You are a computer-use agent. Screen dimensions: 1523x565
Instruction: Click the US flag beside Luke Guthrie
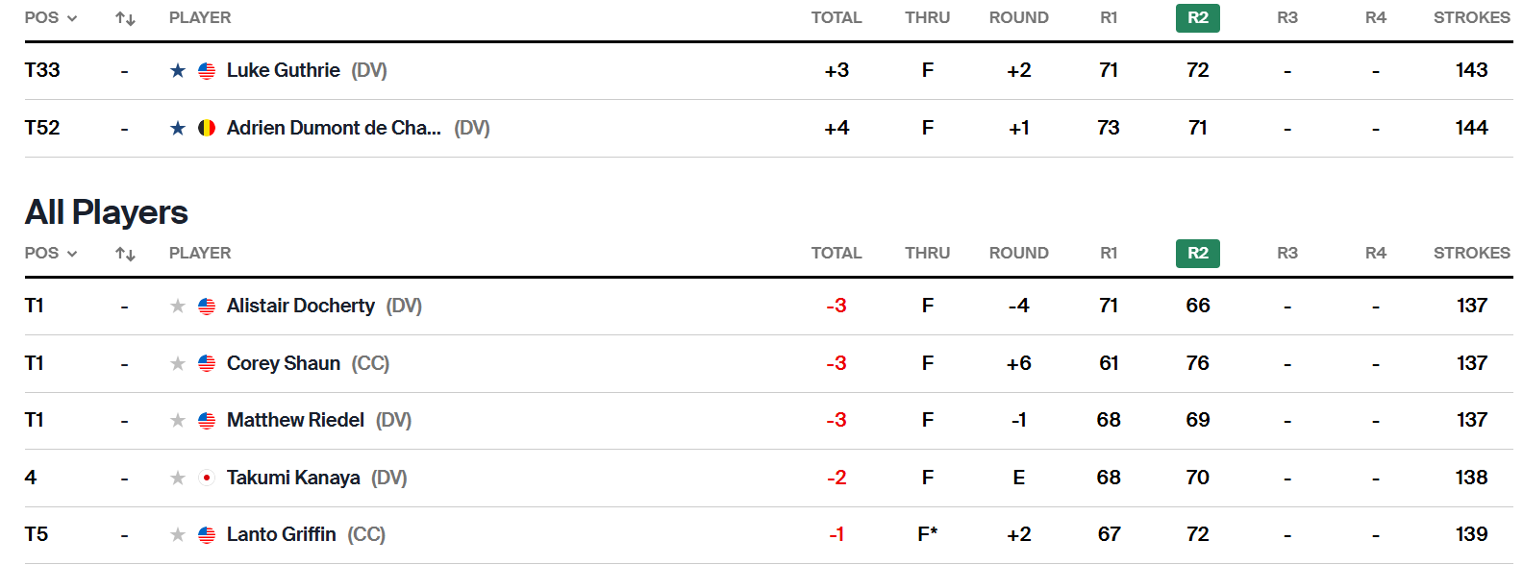[207, 70]
